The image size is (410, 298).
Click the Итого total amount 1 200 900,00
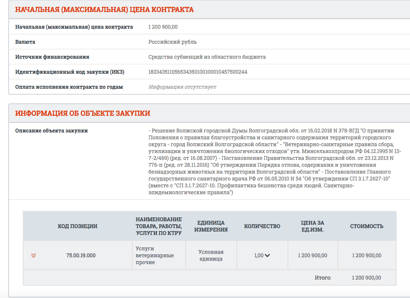(366, 278)
